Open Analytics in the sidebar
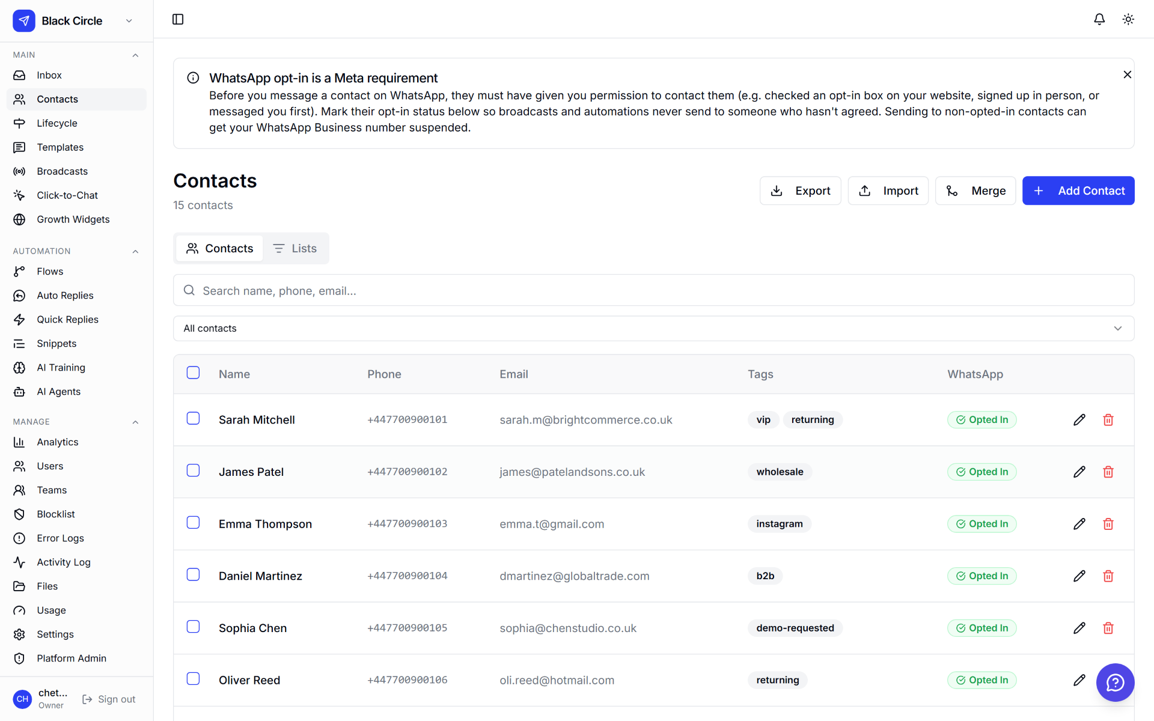The height and width of the screenshot is (721, 1154). 76,442
